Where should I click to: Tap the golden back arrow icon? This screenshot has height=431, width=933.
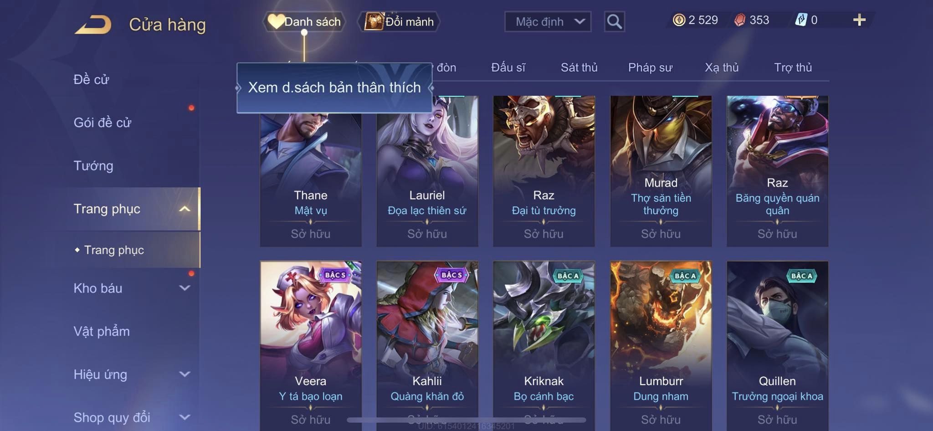(93, 25)
